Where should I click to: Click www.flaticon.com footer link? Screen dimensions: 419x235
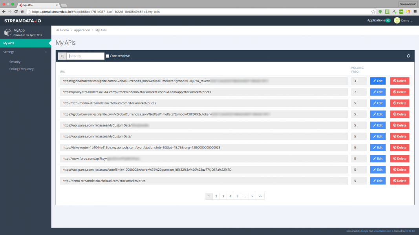coord(382,231)
